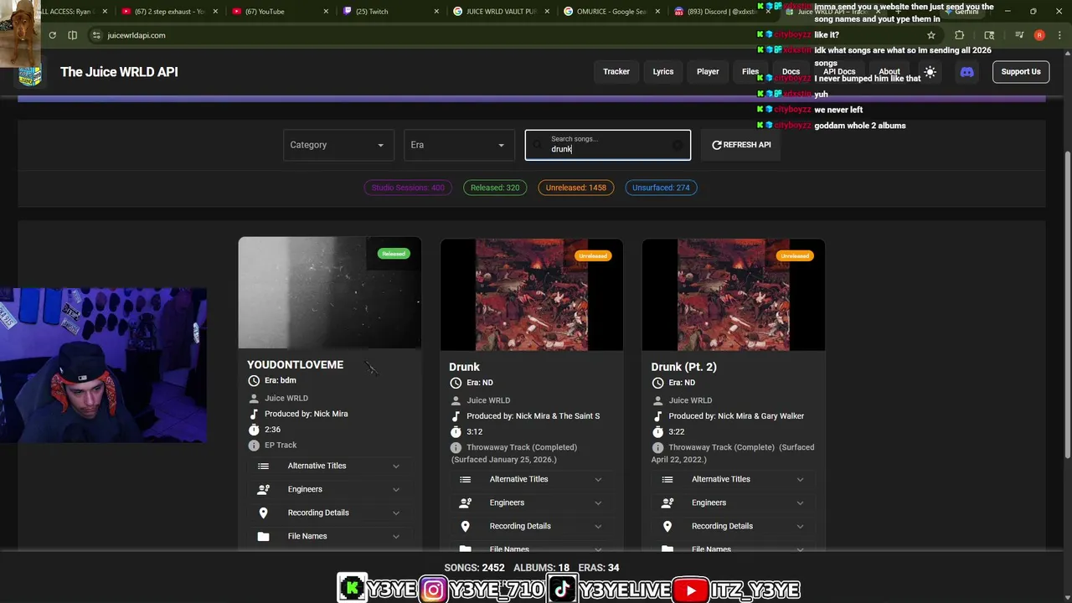
Task: Expand Recording Details on Drunk card
Action: (x=532, y=527)
